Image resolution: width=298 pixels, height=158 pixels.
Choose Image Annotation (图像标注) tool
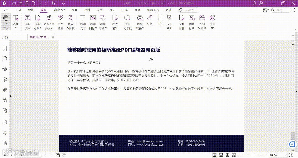tap(192, 22)
